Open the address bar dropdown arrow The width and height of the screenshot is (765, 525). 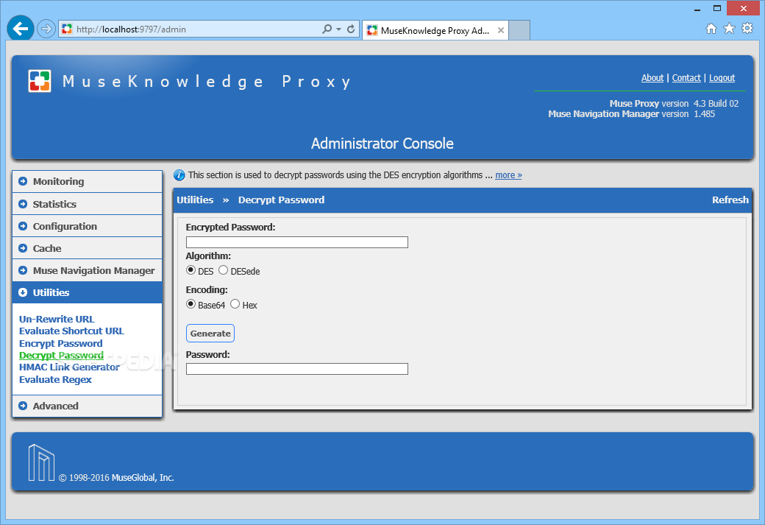coord(338,29)
